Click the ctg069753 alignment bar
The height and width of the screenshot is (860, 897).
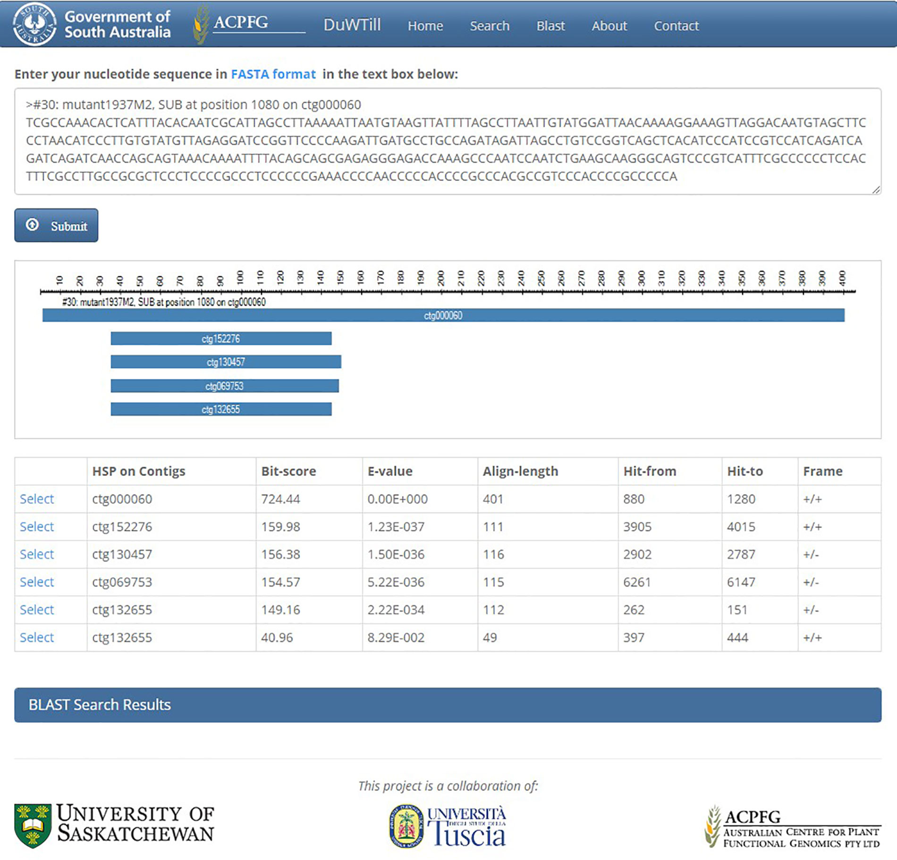click(225, 386)
